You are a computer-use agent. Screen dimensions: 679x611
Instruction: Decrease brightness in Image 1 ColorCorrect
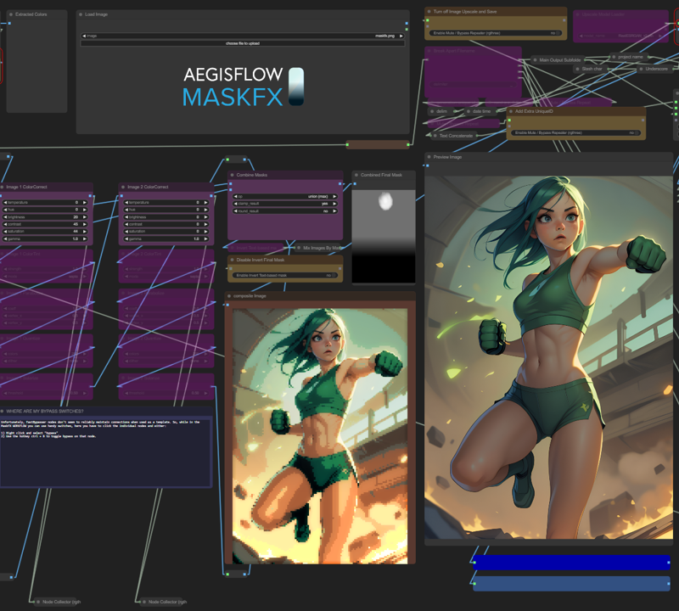[x=5, y=217]
